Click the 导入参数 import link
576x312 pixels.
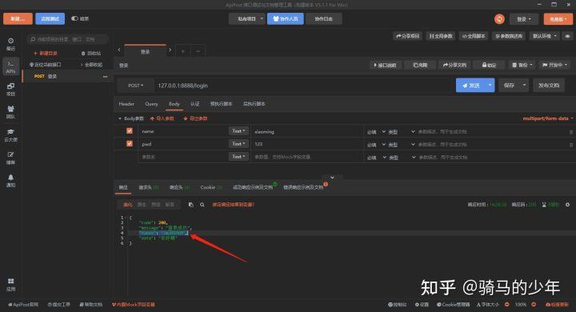(162, 118)
